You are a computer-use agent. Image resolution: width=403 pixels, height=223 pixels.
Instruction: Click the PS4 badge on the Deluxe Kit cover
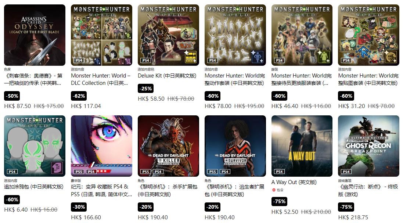pos(146,60)
